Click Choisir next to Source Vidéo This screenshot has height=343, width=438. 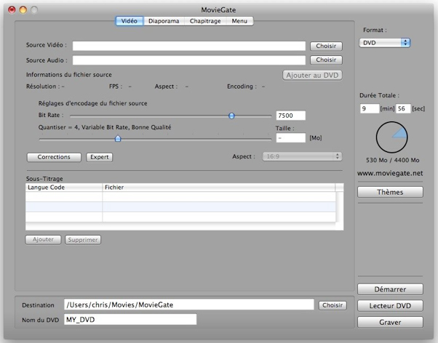point(326,46)
